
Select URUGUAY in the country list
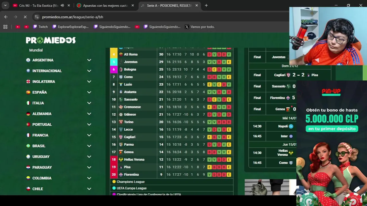pyautogui.click(x=41, y=157)
